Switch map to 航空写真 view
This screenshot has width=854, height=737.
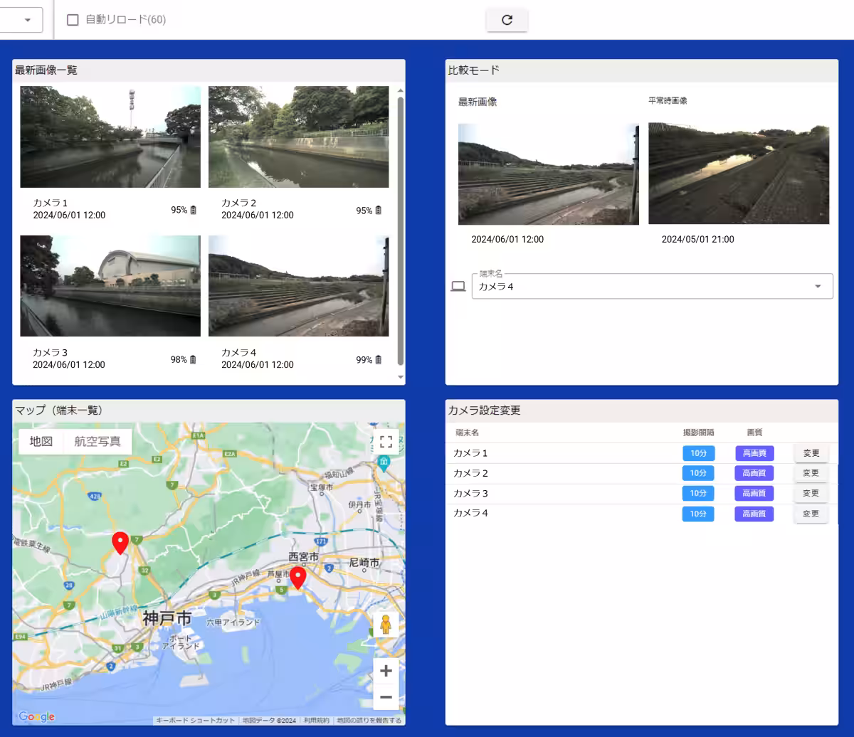click(x=97, y=442)
